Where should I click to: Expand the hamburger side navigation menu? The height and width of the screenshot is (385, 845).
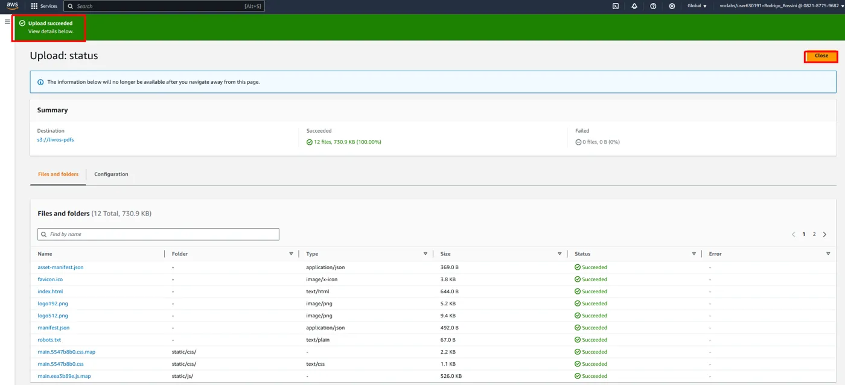[x=7, y=22]
